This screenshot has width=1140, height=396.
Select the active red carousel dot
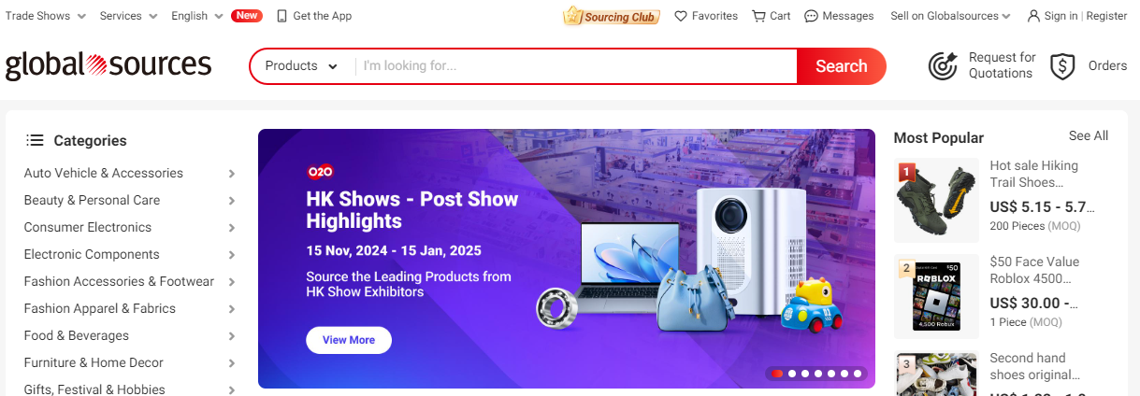click(777, 374)
